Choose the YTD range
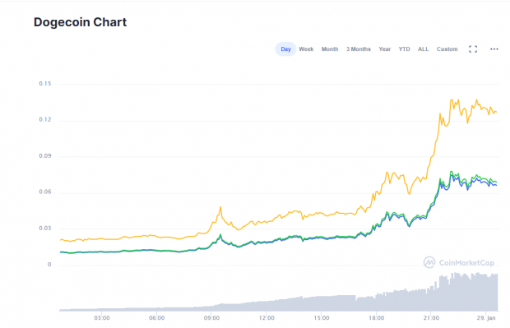Viewport: 510px width, 328px height. point(404,49)
